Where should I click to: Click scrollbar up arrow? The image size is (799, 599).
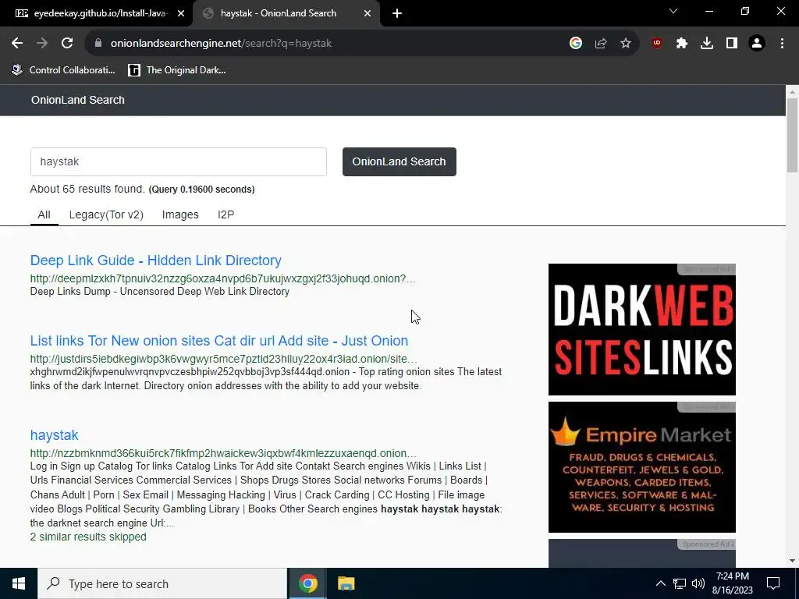tap(792, 92)
